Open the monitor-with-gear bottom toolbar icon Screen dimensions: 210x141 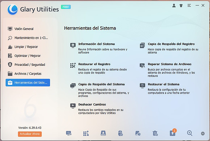(x=69, y=133)
